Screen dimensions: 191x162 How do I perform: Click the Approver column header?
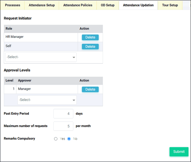(25, 81)
